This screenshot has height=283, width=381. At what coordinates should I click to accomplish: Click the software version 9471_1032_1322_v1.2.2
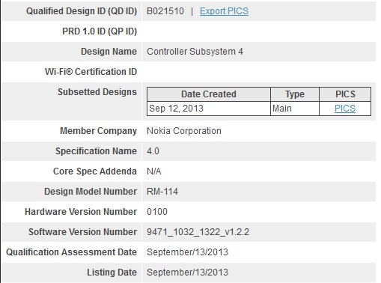pyautogui.click(x=198, y=232)
